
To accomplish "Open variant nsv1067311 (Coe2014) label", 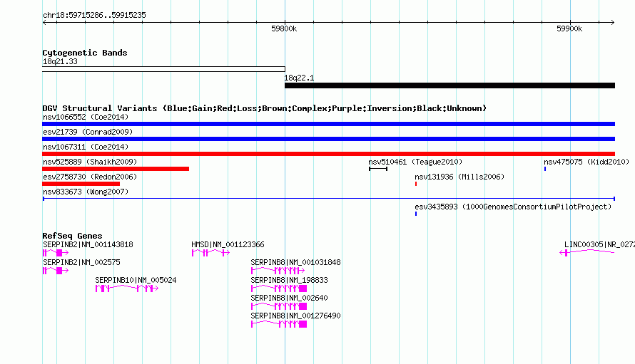I will 86,147.
